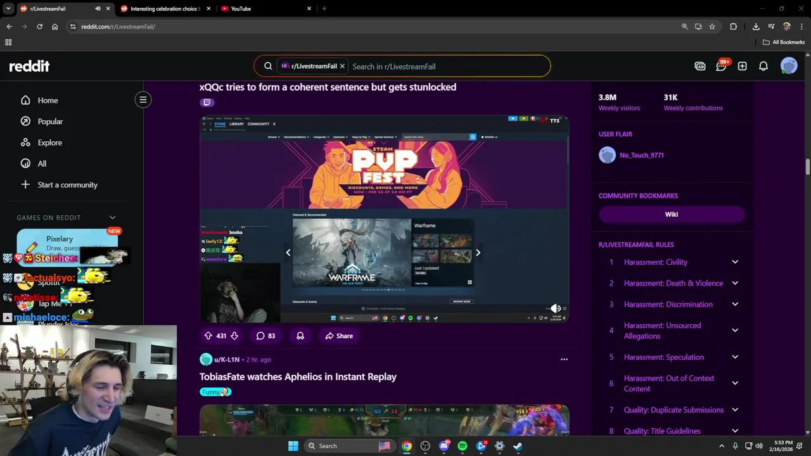The image size is (811, 456).
Task: Open Chrome downloads
Action: tap(756, 27)
